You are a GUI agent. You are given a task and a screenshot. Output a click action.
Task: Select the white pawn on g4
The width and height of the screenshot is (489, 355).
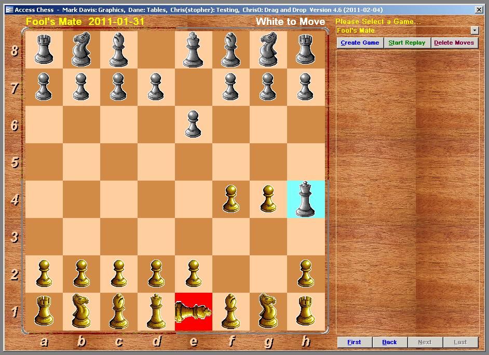point(268,199)
